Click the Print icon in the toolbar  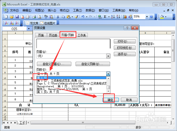(x=34, y=17)
